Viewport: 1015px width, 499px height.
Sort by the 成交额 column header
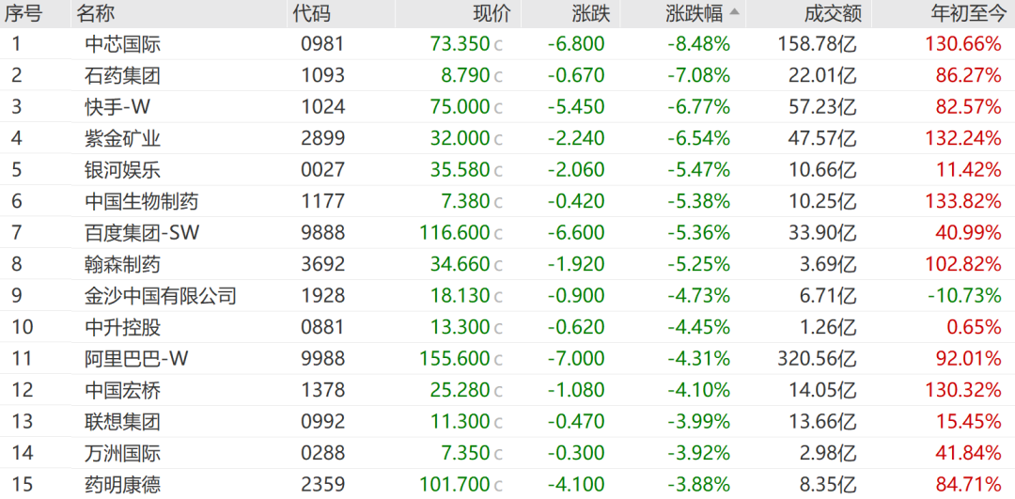click(x=832, y=13)
